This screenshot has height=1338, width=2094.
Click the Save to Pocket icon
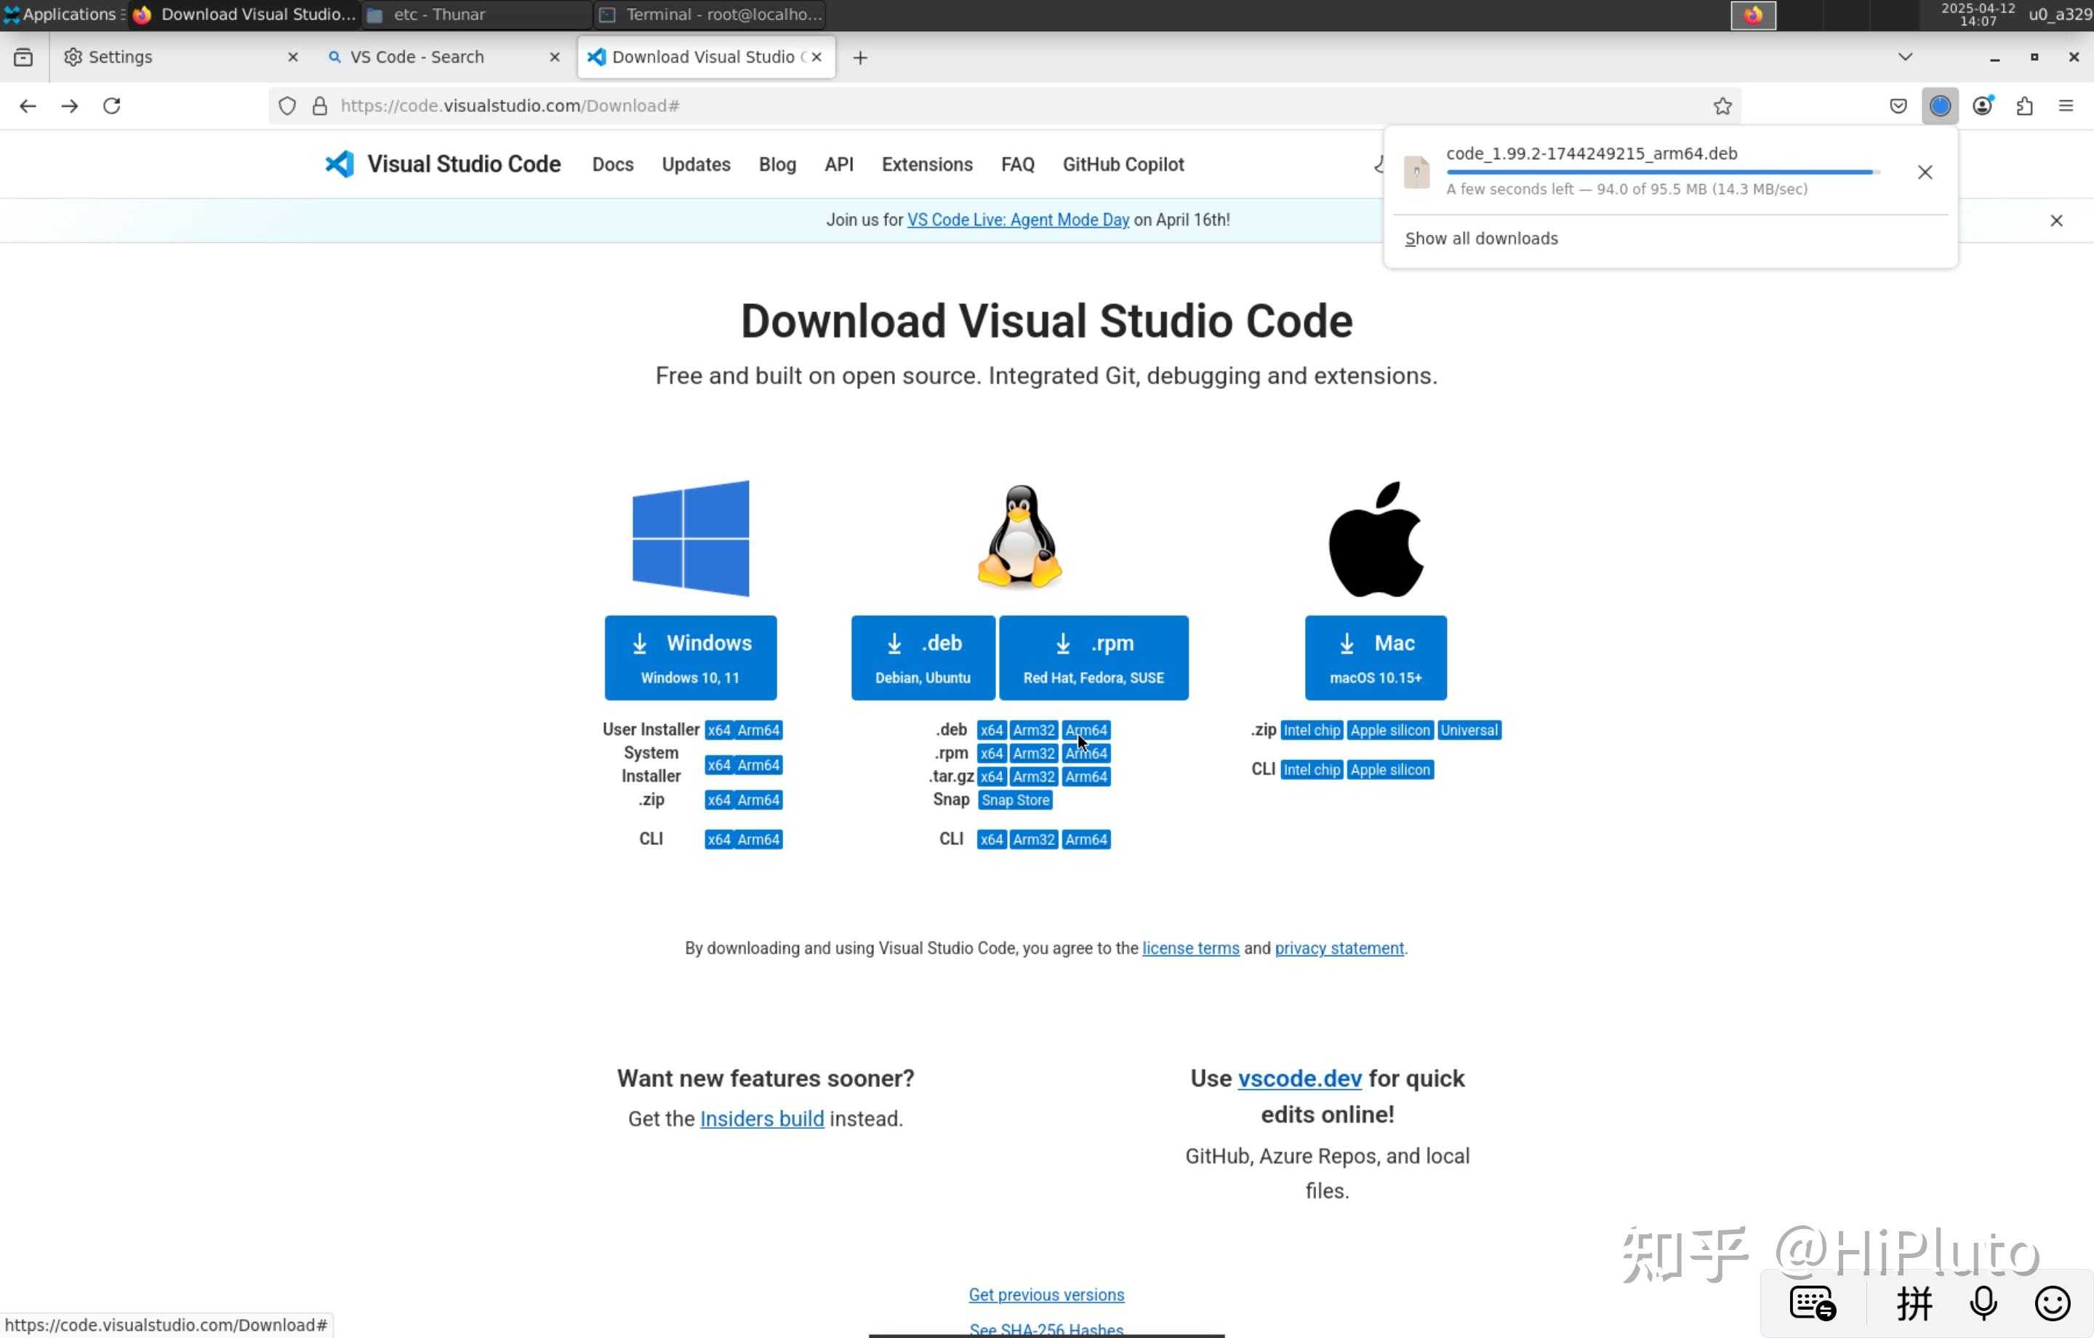pyautogui.click(x=1897, y=105)
